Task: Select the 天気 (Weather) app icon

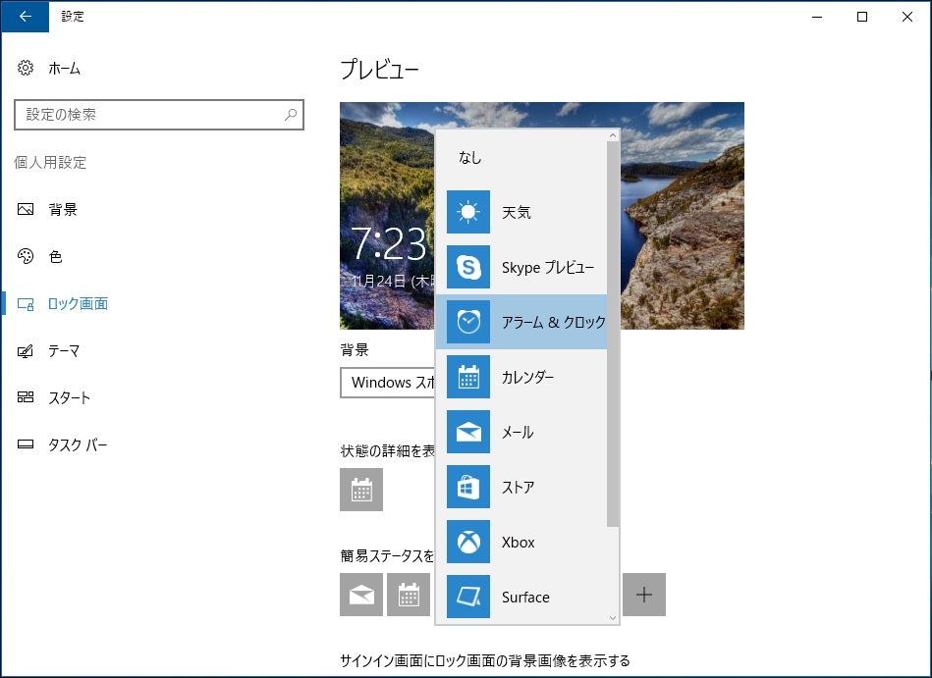Action: pyautogui.click(x=467, y=212)
